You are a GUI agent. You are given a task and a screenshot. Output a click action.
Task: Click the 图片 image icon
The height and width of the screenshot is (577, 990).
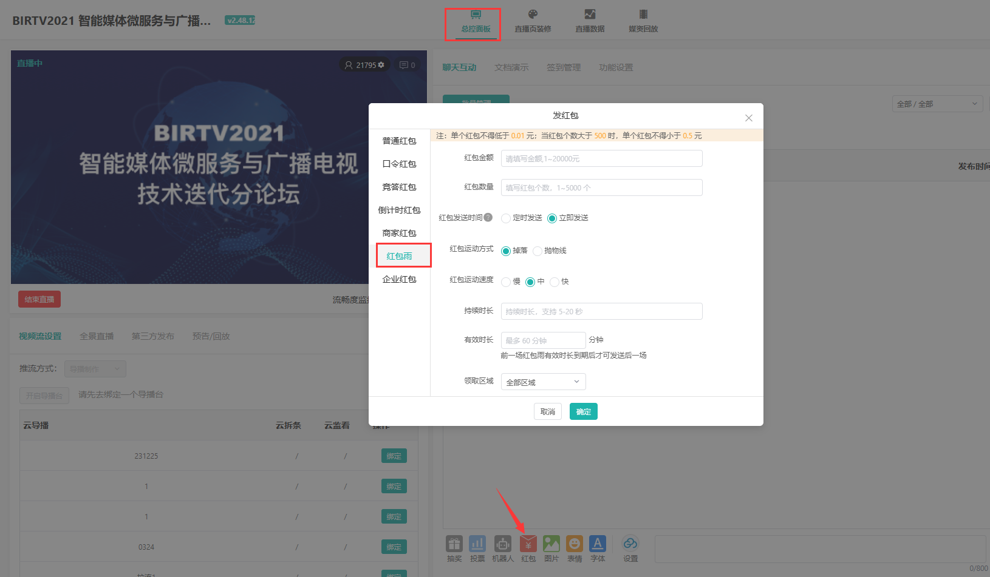551,544
